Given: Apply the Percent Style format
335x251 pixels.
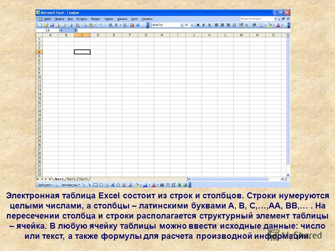Looking at the screenshot, I should 247,25.
